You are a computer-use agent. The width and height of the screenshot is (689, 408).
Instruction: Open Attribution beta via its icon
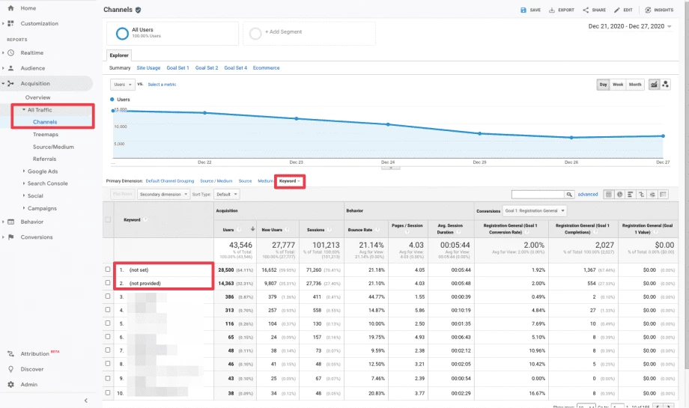pos(11,353)
